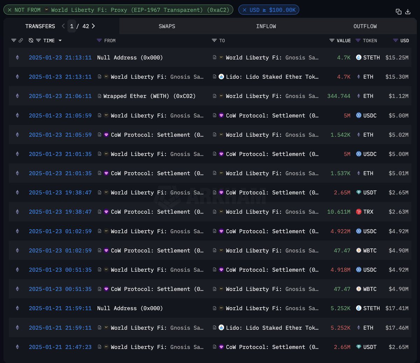The image size is (420, 363).
Task: Click the link icon in the header row
Action: click(x=21, y=41)
